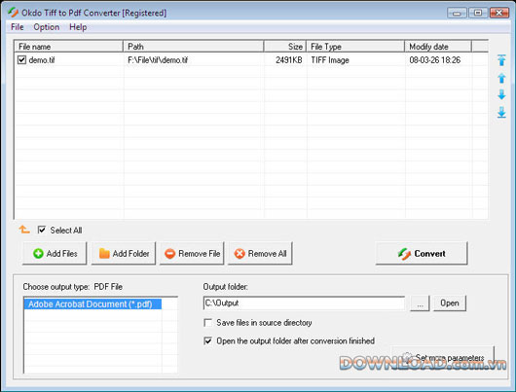
Task: Sort by File name column header
Action: [x=69, y=47]
